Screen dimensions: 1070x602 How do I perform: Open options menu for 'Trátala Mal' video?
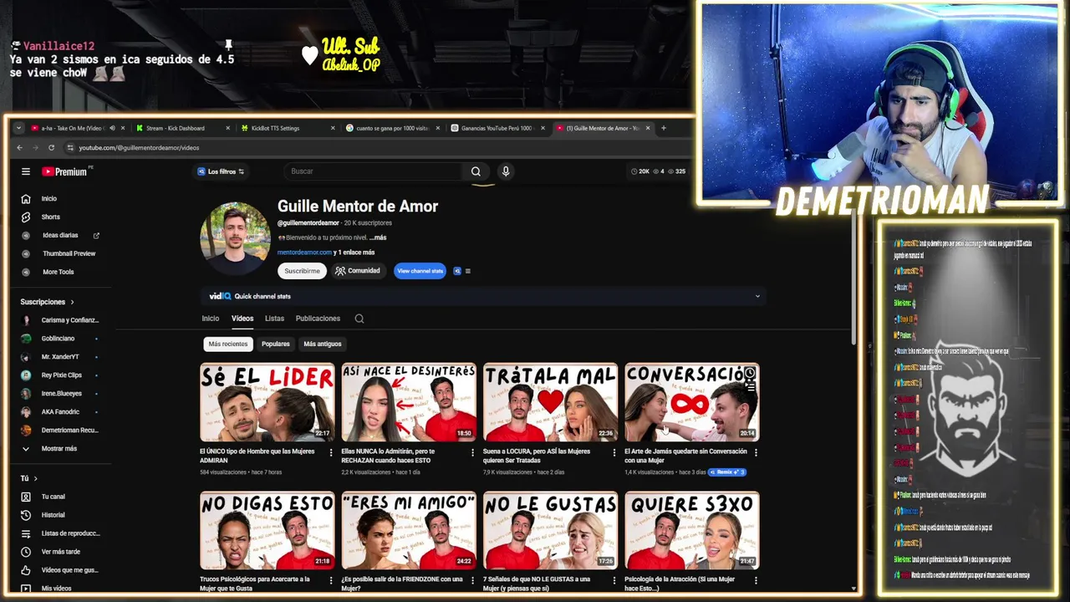(x=614, y=452)
